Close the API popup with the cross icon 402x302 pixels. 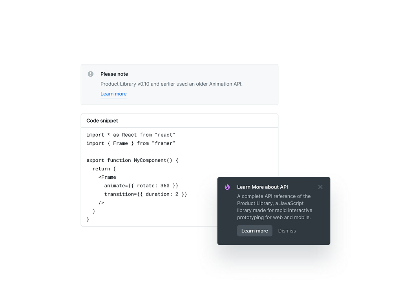320,187
